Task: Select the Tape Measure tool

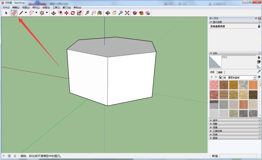Action: 87,13
